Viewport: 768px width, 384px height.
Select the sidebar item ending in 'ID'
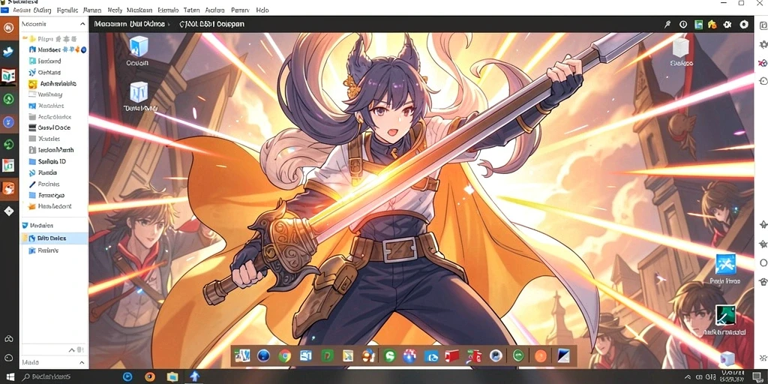pyautogui.click(x=52, y=161)
